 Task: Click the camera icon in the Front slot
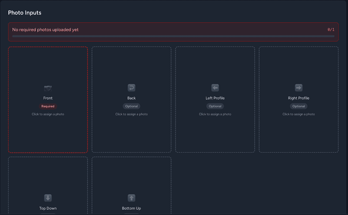(x=48, y=88)
